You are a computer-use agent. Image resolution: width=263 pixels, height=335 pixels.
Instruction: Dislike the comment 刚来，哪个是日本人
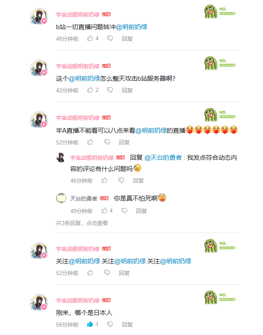pos(110,324)
